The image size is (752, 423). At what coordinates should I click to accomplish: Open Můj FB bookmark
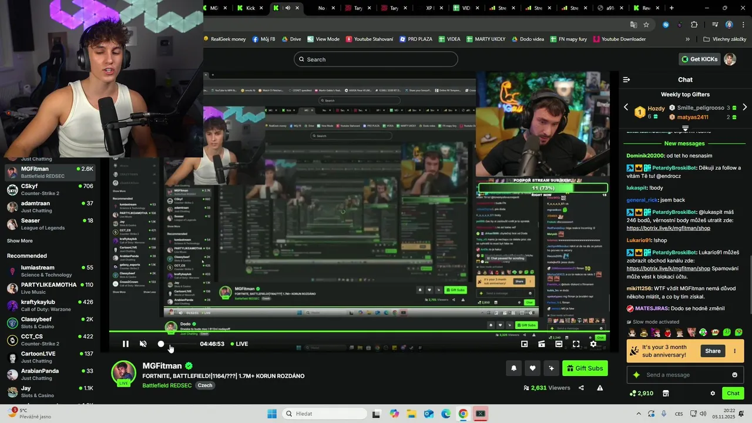tap(264, 39)
